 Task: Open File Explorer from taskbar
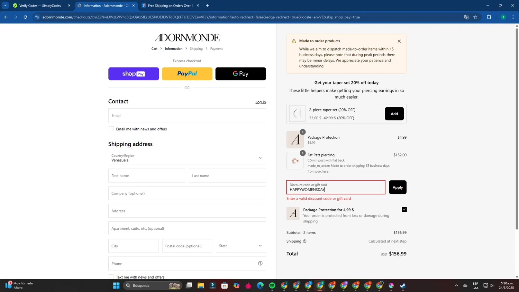point(201,286)
